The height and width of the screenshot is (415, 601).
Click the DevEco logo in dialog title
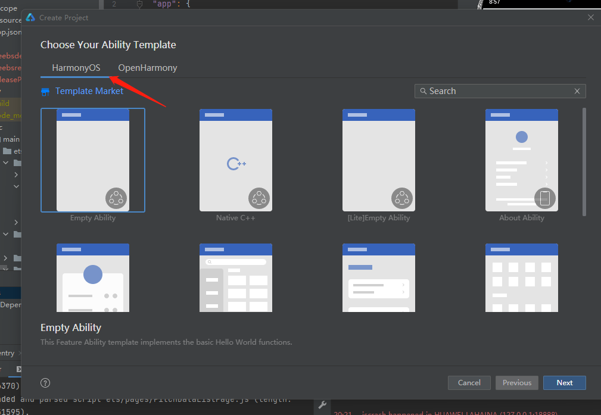point(30,17)
